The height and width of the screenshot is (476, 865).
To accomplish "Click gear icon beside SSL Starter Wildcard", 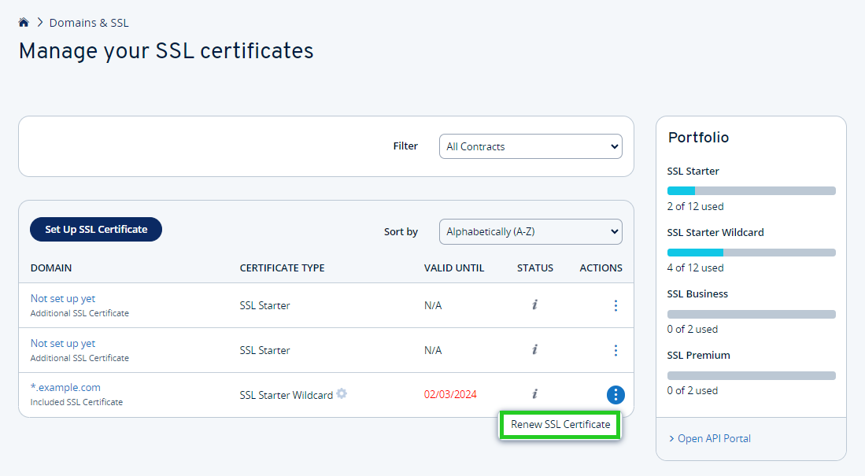I will [342, 393].
